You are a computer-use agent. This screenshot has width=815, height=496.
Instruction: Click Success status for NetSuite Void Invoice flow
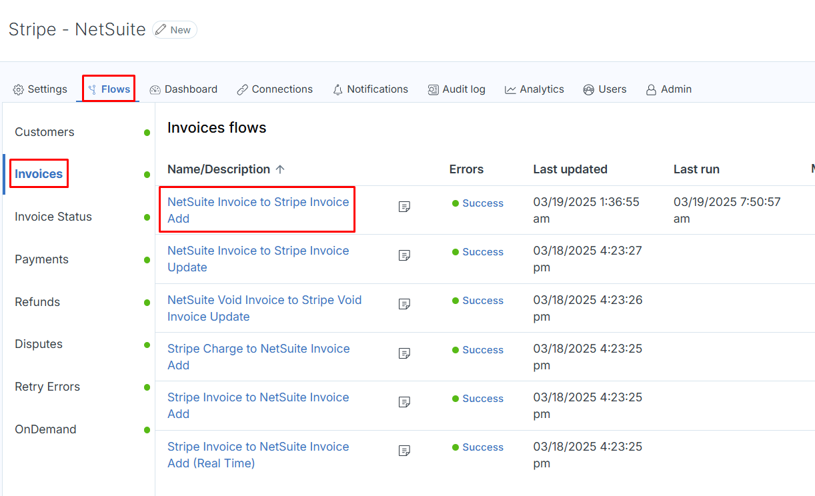pos(478,301)
